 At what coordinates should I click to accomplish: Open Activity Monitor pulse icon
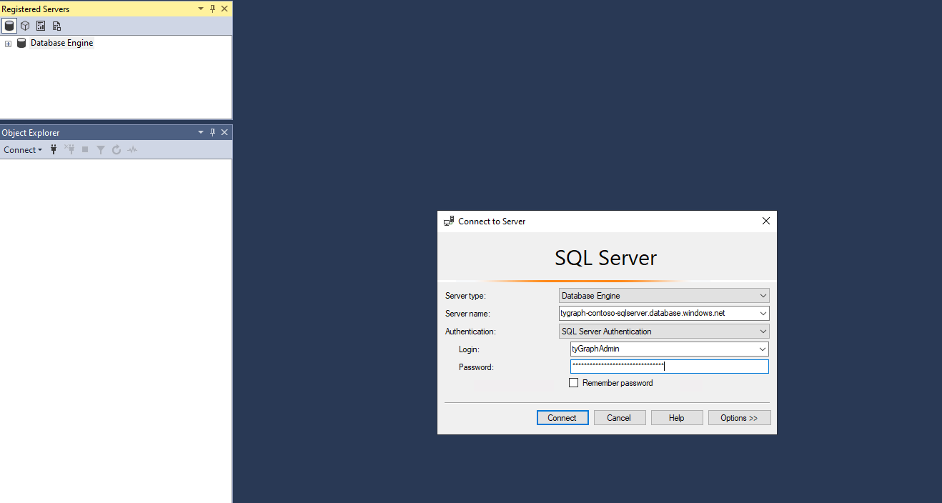132,150
